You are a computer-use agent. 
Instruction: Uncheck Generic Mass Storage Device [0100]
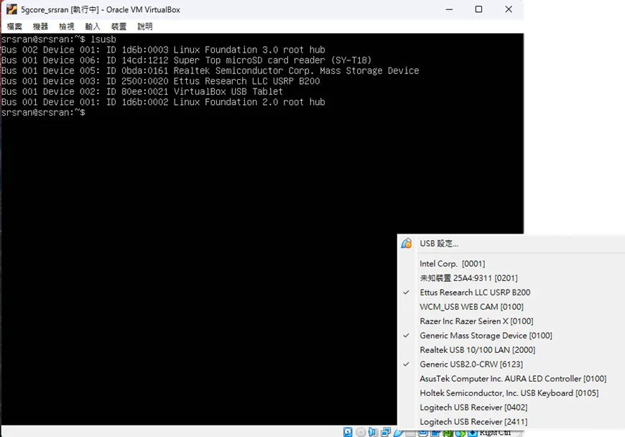[511, 336]
